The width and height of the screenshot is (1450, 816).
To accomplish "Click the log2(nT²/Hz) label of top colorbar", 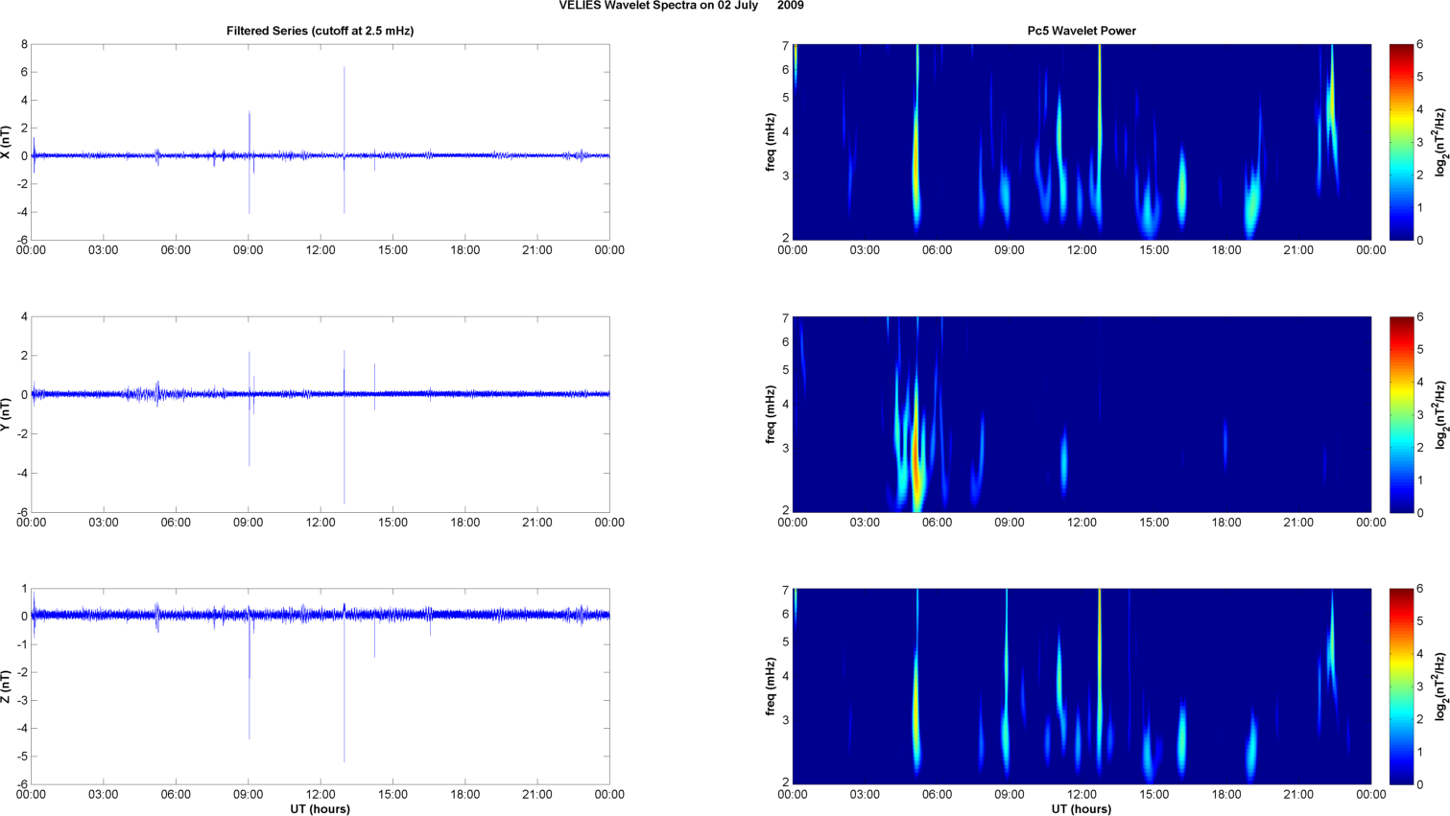I will pyautogui.click(x=1439, y=142).
